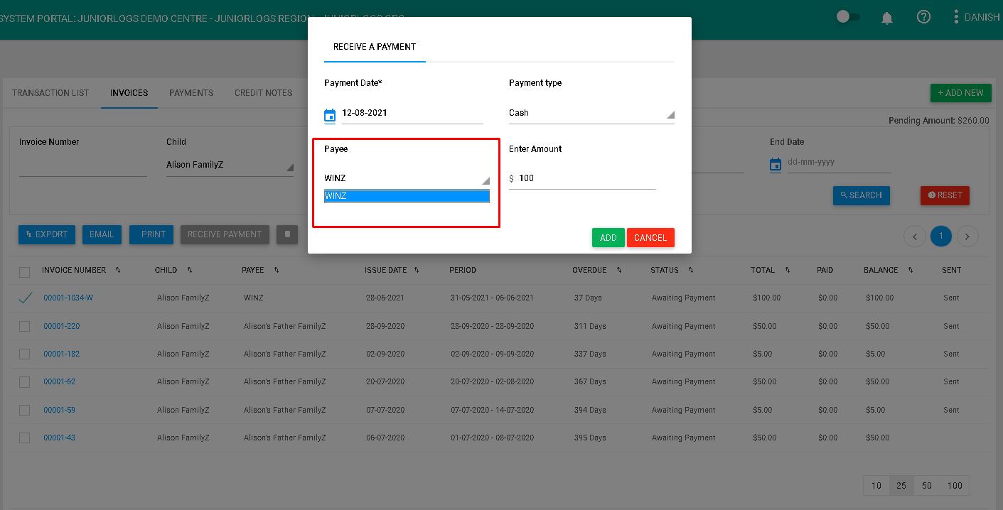Open invoice link 00001-59
This screenshot has width=1003, height=510.
(x=59, y=410)
